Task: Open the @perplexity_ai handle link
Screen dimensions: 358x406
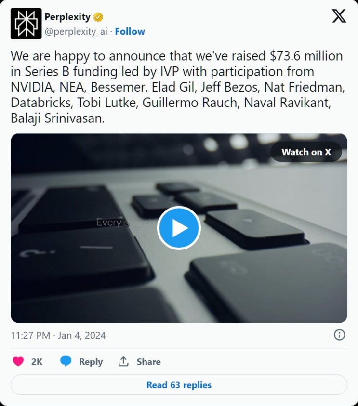Action: pos(76,31)
